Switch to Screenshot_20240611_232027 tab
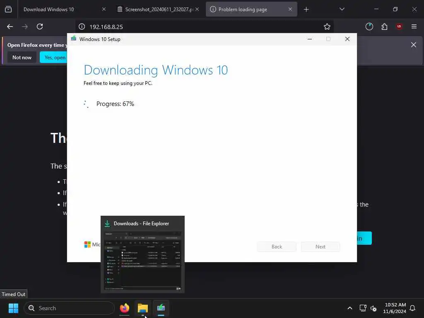Image resolution: width=424 pixels, height=318 pixels. pyautogui.click(x=158, y=9)
